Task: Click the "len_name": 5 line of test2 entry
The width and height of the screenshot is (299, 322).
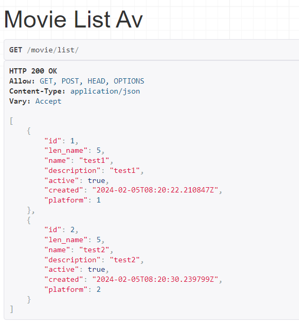Action: [74, 240]
